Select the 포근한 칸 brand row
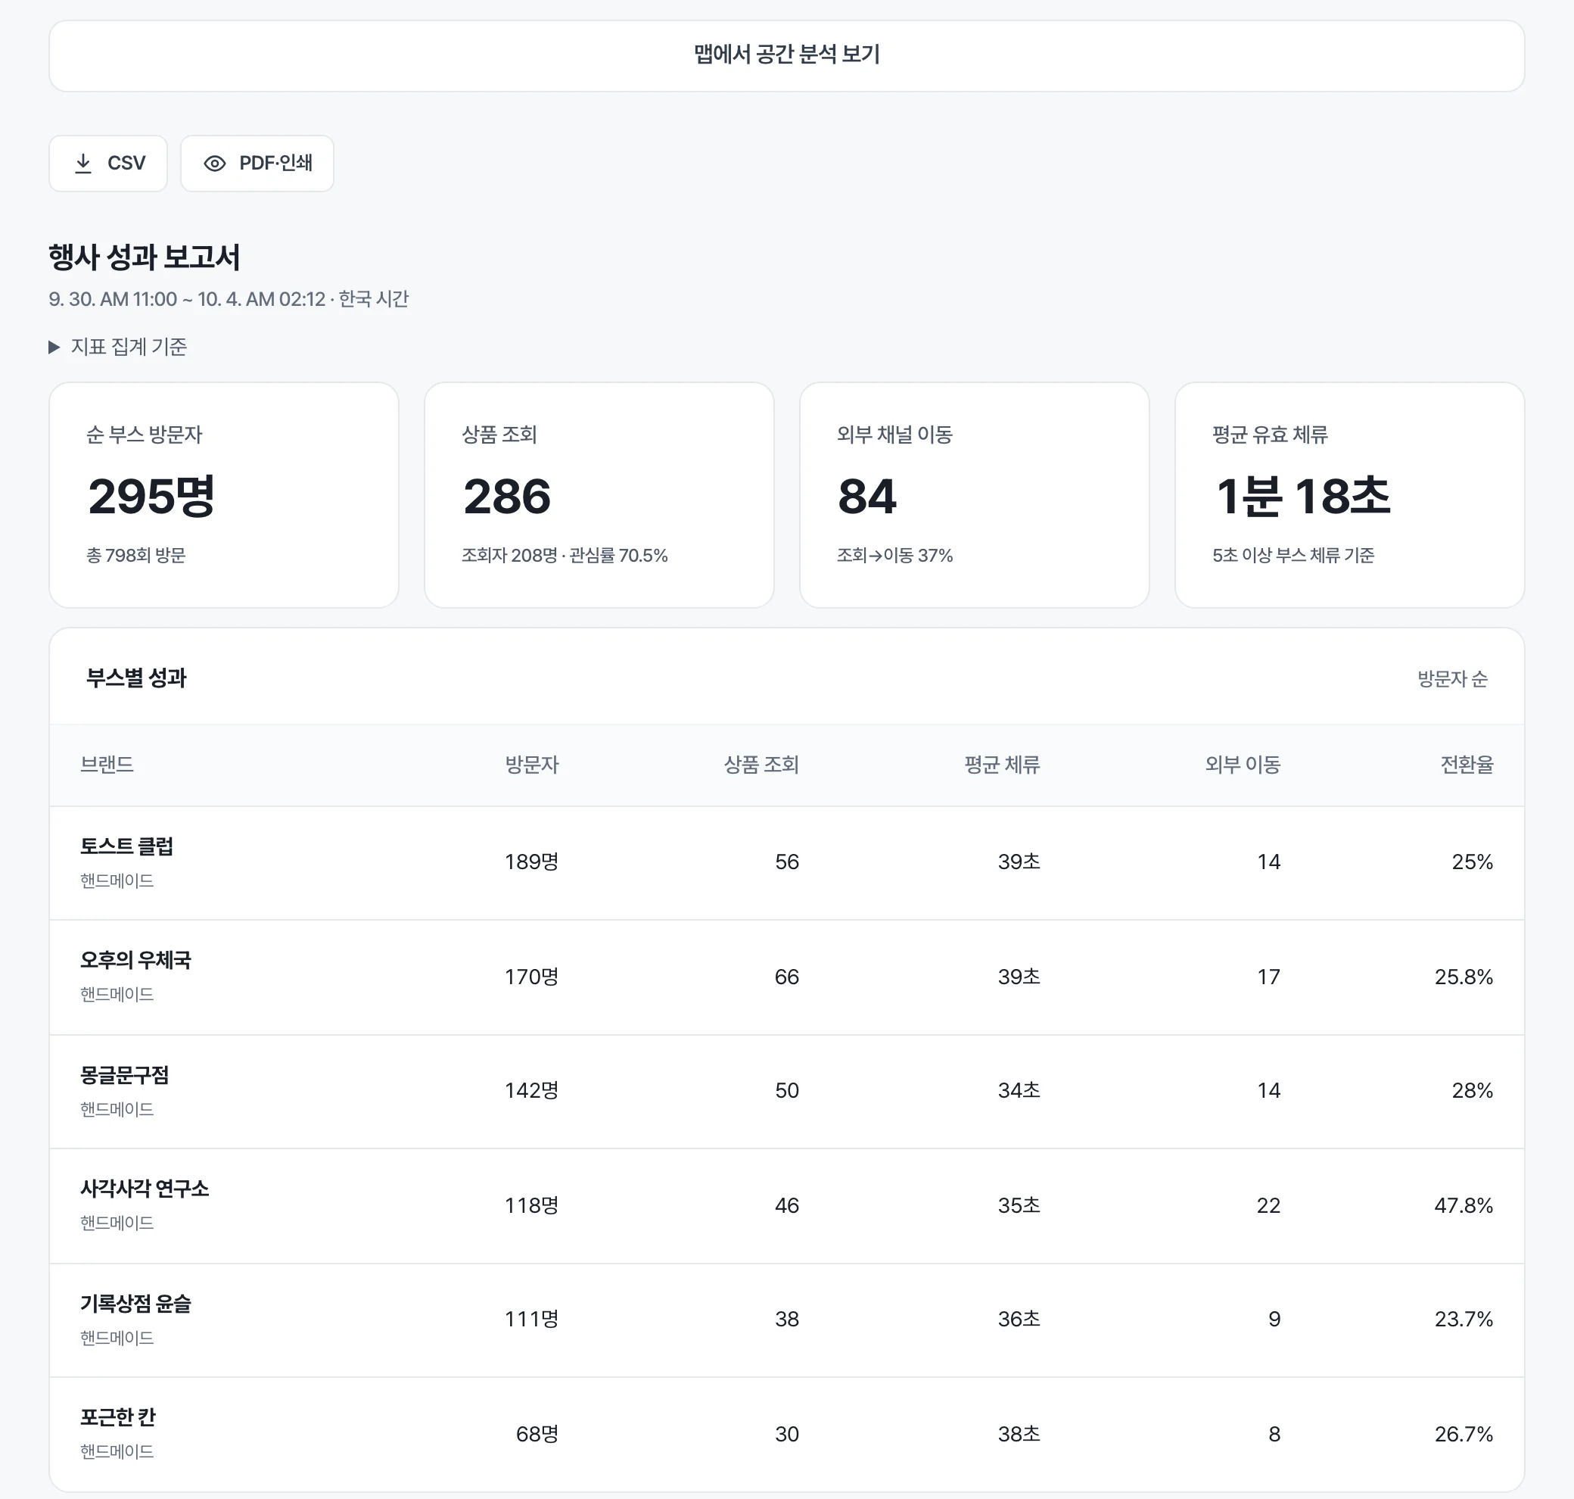1574x1499 pixels. 786,1435
